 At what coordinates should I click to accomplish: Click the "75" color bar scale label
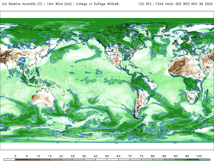[142, 156]
